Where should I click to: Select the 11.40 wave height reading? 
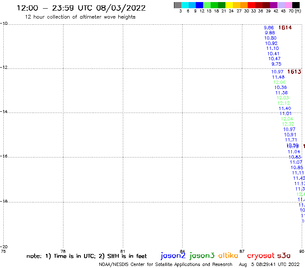click(285, 108)
